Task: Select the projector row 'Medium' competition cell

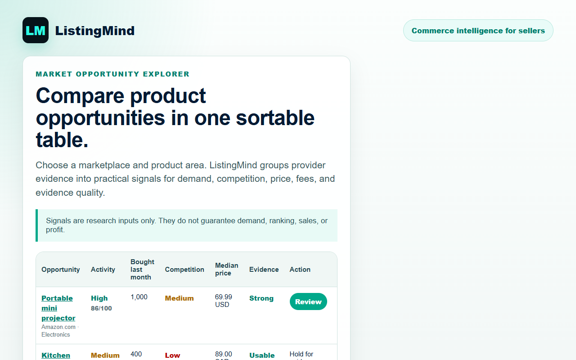Action: click(180, 298)
